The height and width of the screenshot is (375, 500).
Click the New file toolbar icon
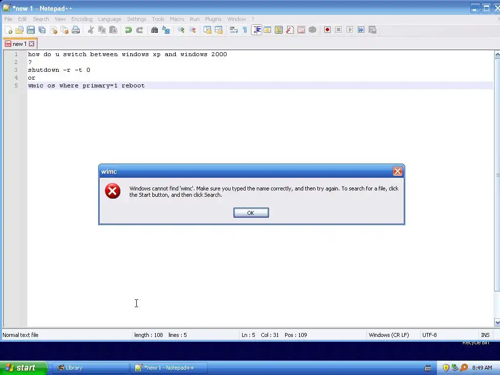[9, 30]
